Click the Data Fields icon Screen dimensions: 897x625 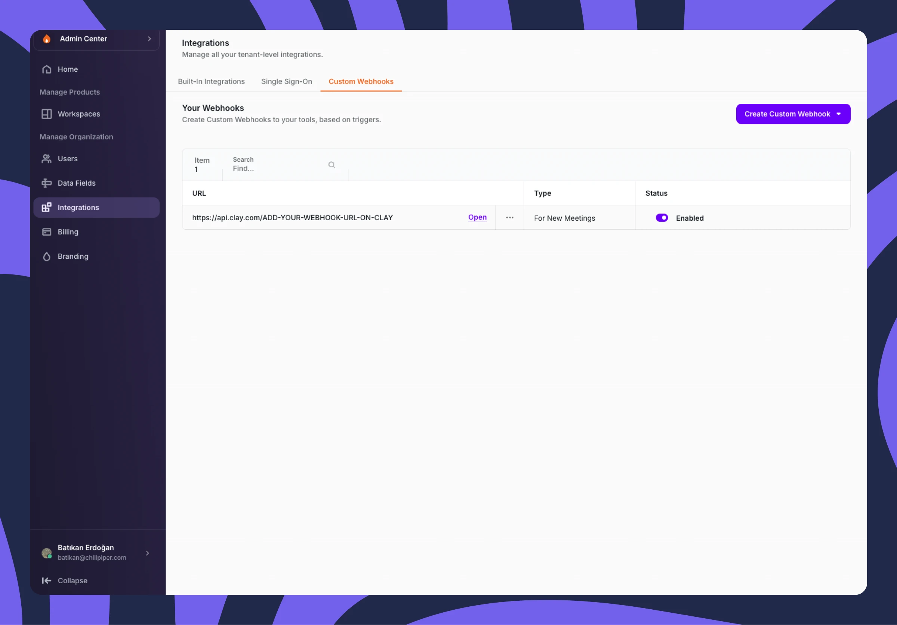(46, 183)
